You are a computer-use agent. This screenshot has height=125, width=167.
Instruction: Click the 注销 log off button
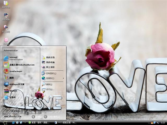[x=37, y=117]
